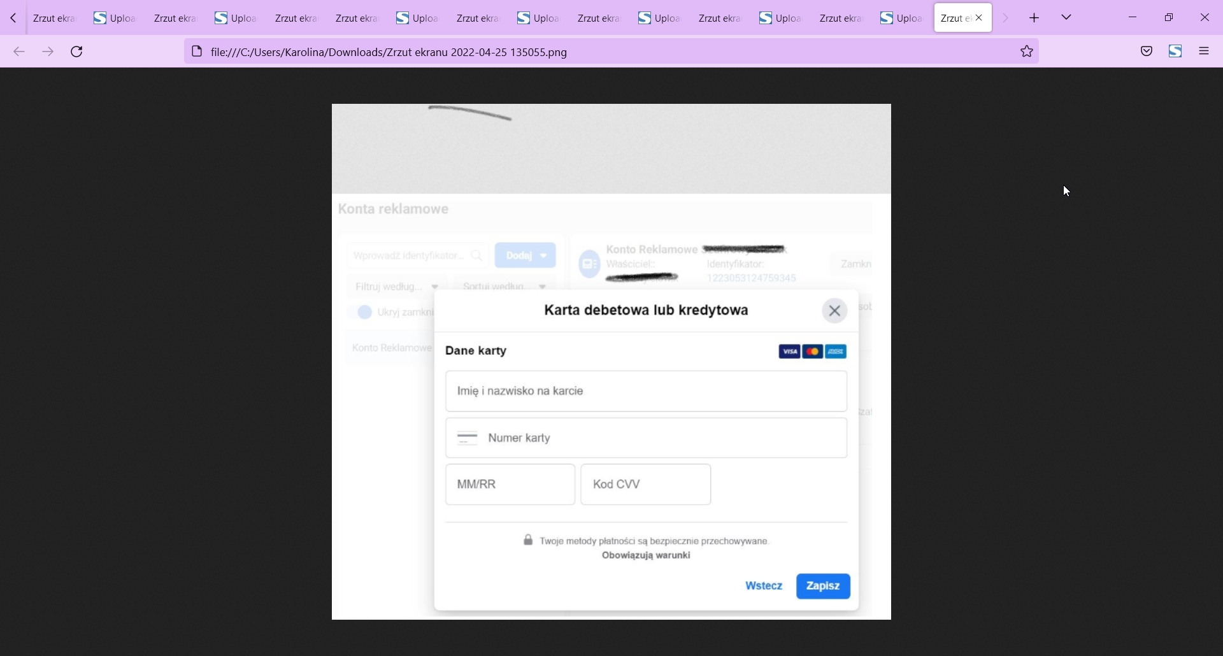Focus the address bar with the file path

pyautogui.click(x=611, y=52)
